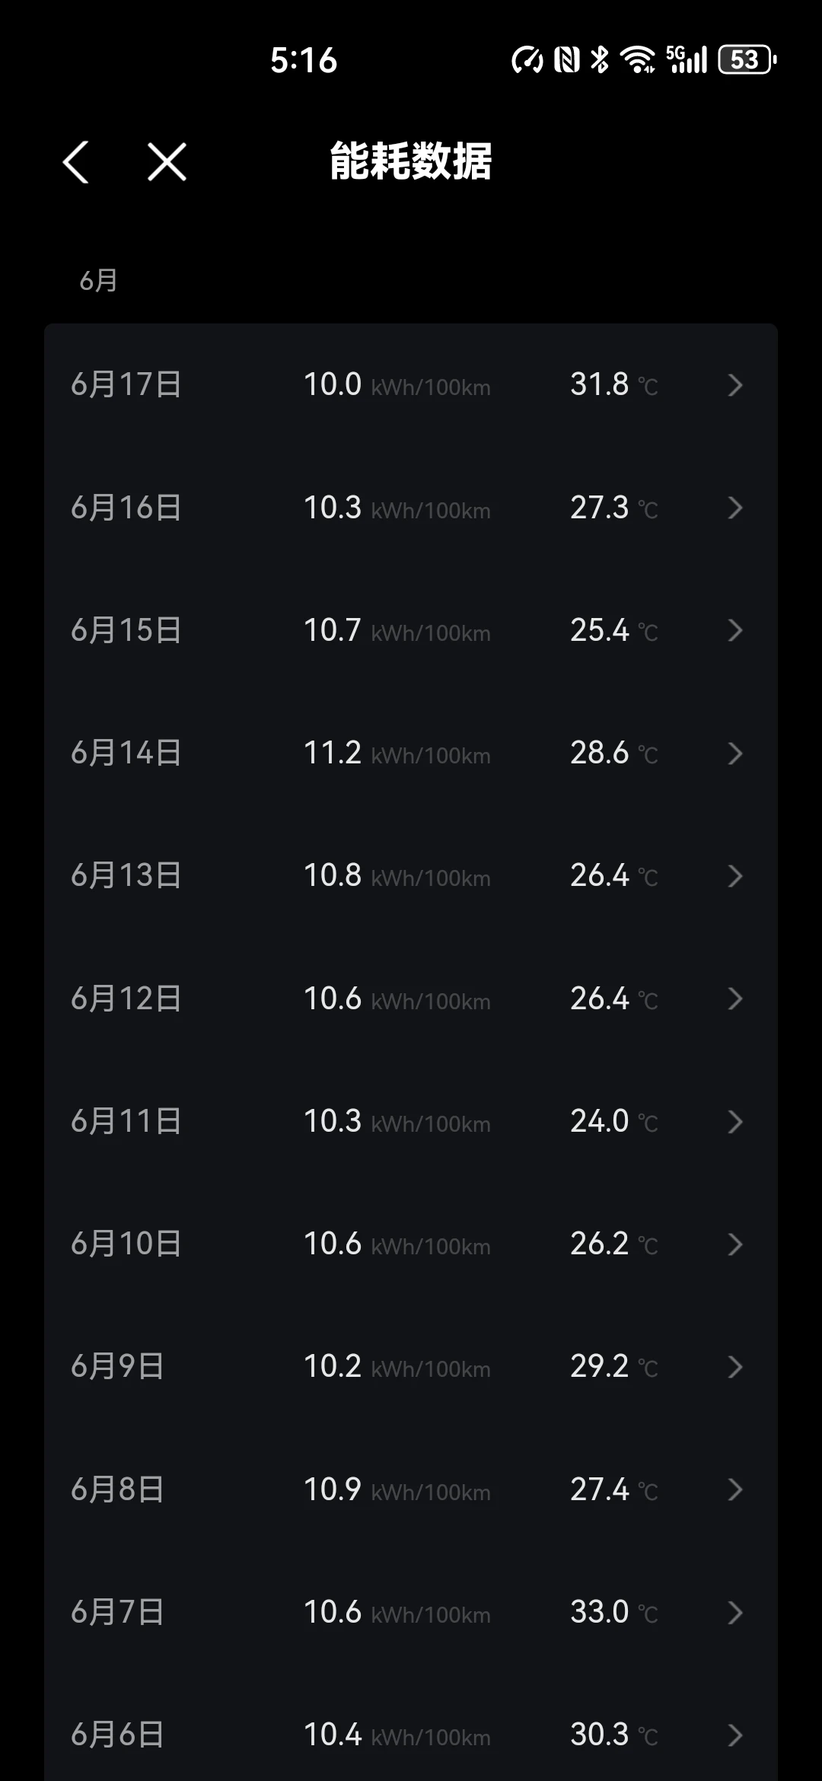The height and width of the screenshot is (1781, 822).
Task: Tap the 5G signal strength icon
Action: point(687,60)
